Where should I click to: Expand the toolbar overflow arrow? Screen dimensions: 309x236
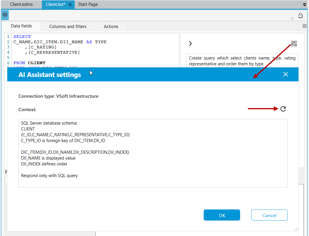click(x=292, y=18)
